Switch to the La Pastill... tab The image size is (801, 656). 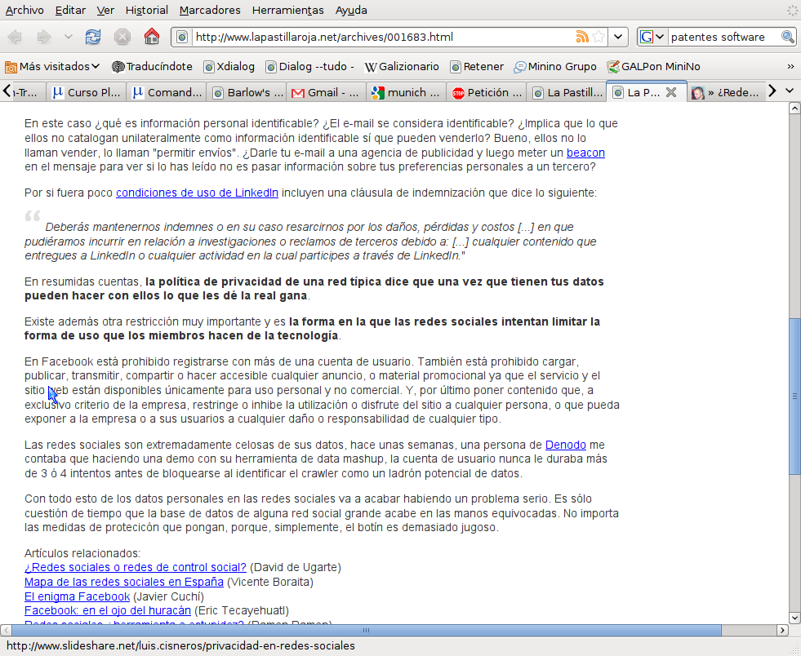point(567,92)
